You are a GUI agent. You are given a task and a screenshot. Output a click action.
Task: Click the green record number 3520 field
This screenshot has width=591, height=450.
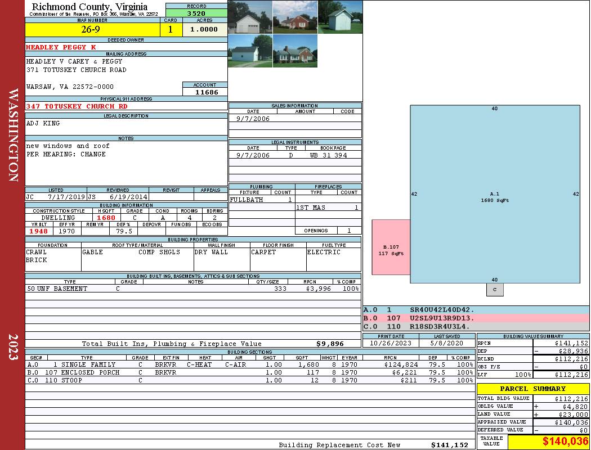coord(196,13)
